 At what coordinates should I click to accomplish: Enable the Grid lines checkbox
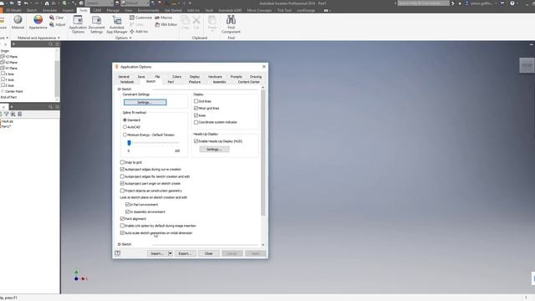click(x=196, y=101)
